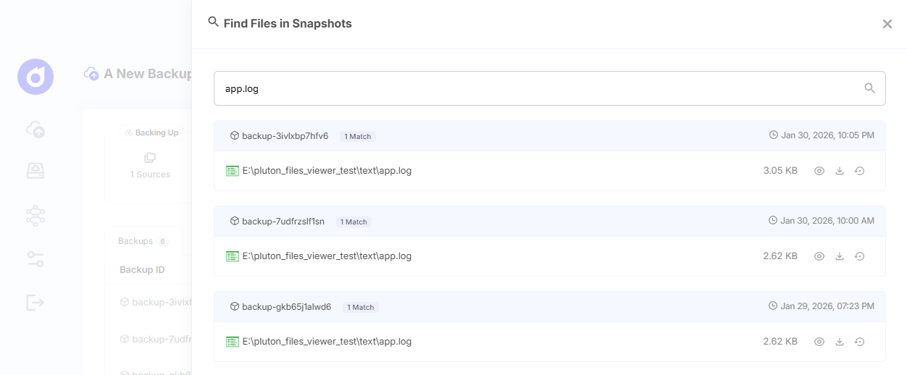907x375 pixels.
Task: Click the cube icon beside backup-gkb65j1alwd6
Action: (235, 306)
